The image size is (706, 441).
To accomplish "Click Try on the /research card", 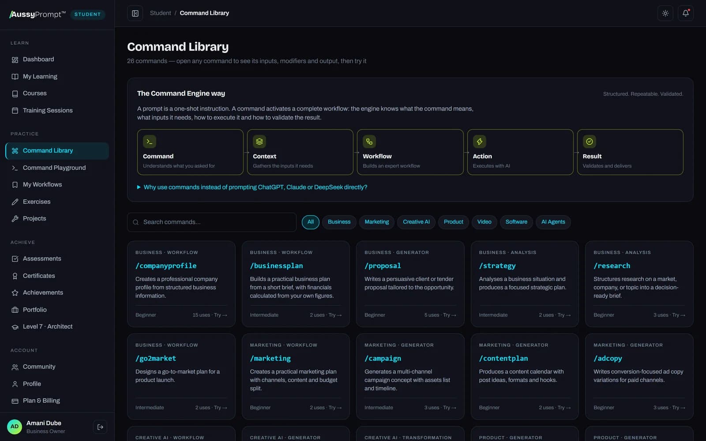I will pos(679,315).
